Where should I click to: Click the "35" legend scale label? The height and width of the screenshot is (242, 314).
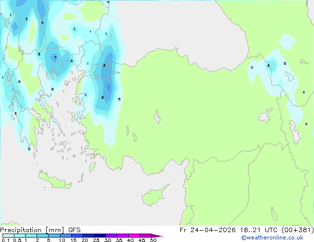pyautogui.click(x=119, y=240)
